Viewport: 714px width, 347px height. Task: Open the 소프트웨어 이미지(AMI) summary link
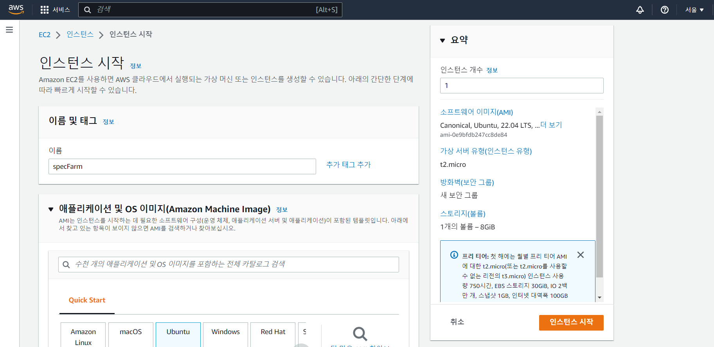(x=477, y=112)
